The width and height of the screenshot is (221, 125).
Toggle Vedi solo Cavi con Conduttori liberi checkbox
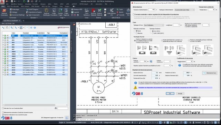tap(3, 108)
